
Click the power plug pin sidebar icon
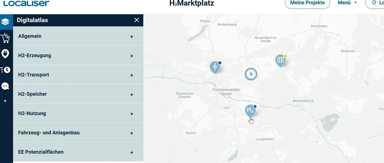click(5, 54)
